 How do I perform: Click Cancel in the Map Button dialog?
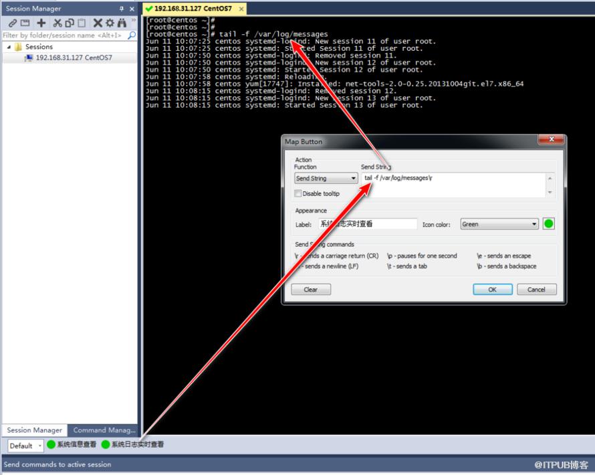[537, 289]
